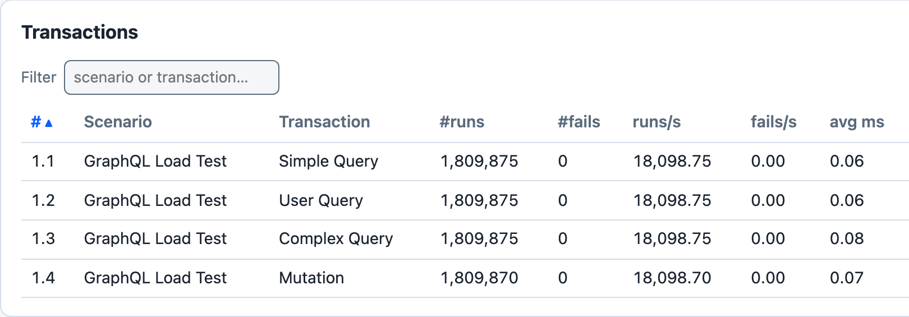The width and height of the screenshot is (909, 317).
Task: Click the ascending sort arrow icon
Action: (49, 123)
